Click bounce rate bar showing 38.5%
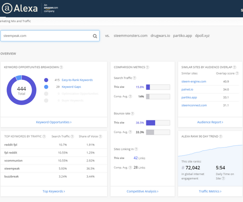The height and width of the screenshot is (202, 243). click(x=158, y=123)
